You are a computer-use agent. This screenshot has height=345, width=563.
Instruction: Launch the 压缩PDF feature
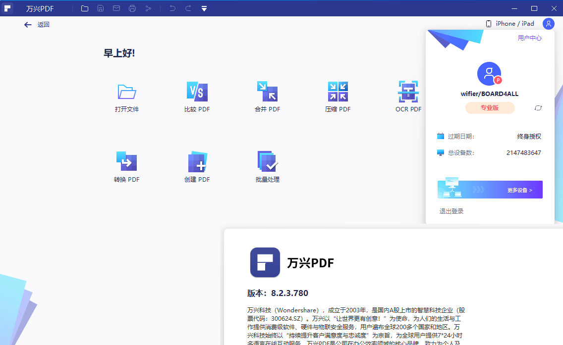[338, 96]
